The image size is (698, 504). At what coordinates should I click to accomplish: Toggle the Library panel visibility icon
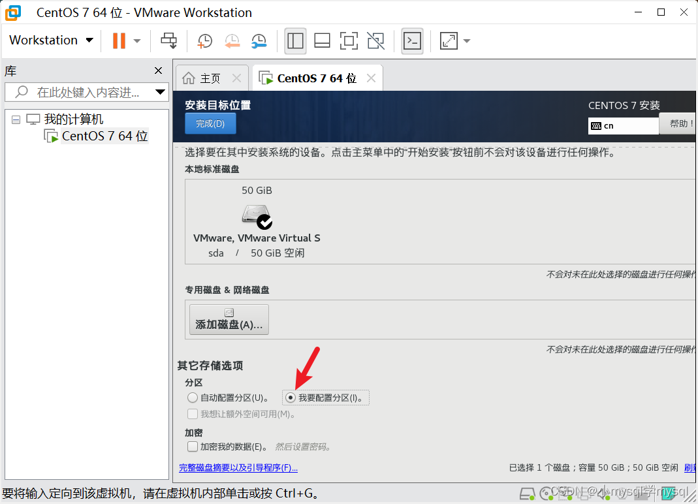coord(295,40)
